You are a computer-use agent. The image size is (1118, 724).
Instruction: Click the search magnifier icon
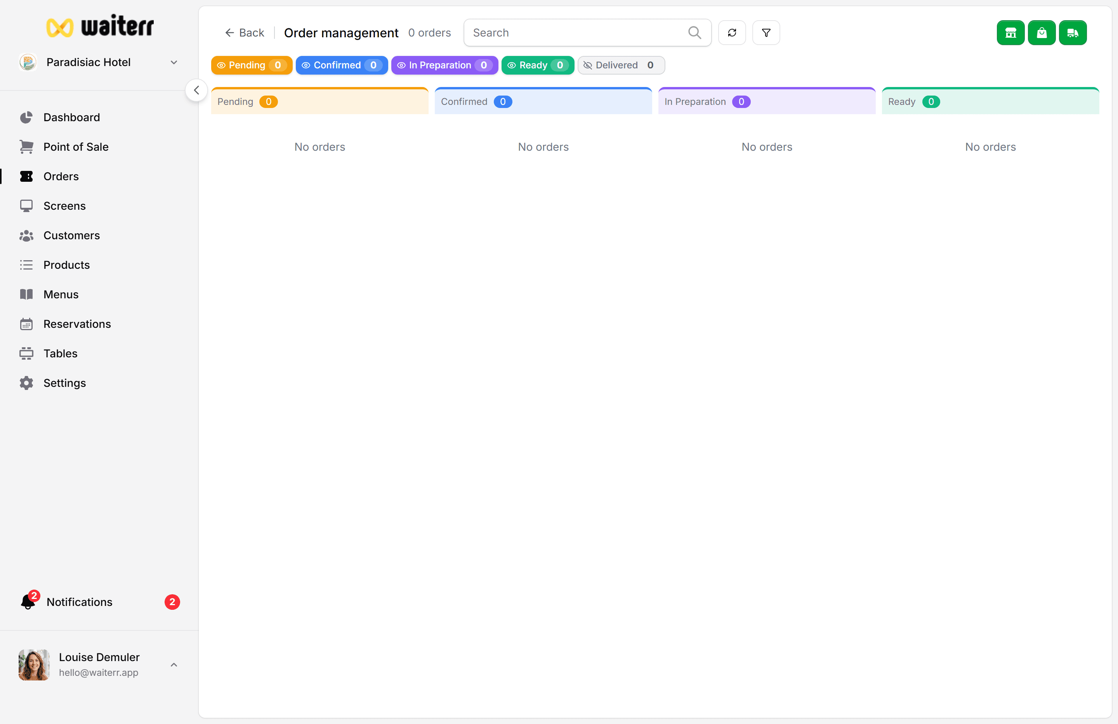point(694,33)
